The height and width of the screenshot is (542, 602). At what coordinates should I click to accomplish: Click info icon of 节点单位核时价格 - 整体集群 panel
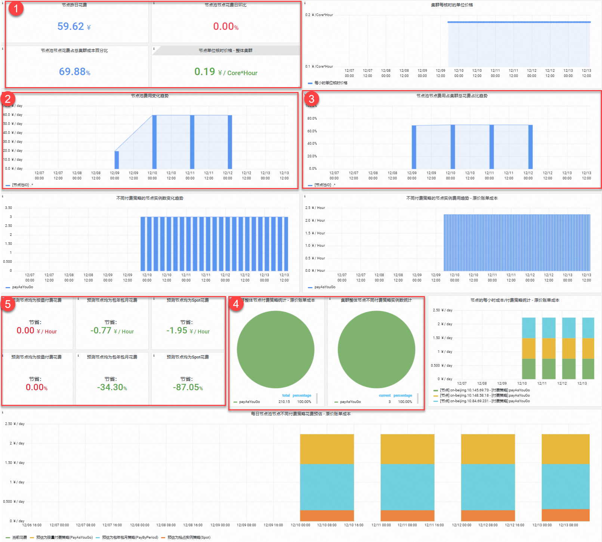point(154,49)
